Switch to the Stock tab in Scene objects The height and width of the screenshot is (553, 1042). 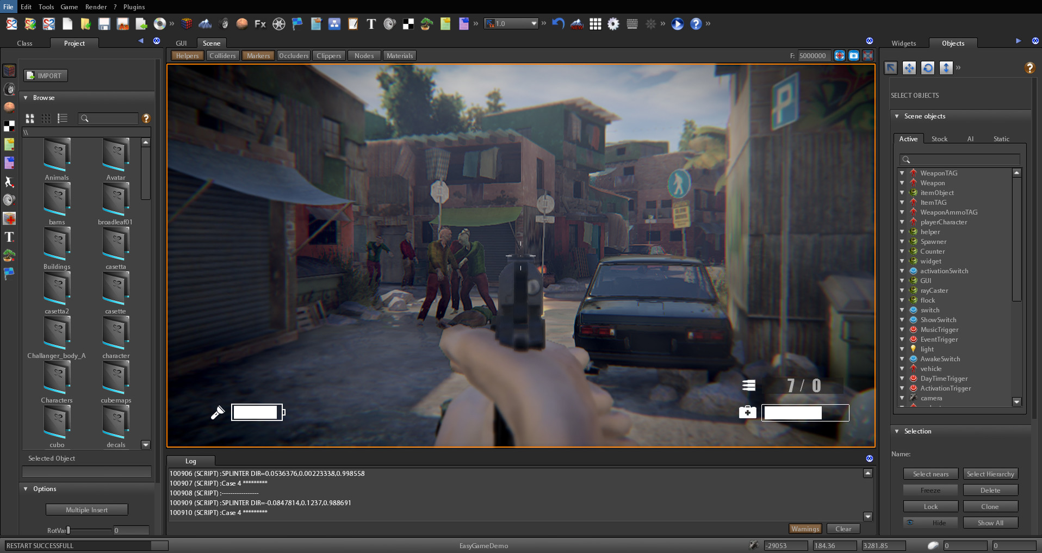[x=939, y=139]
